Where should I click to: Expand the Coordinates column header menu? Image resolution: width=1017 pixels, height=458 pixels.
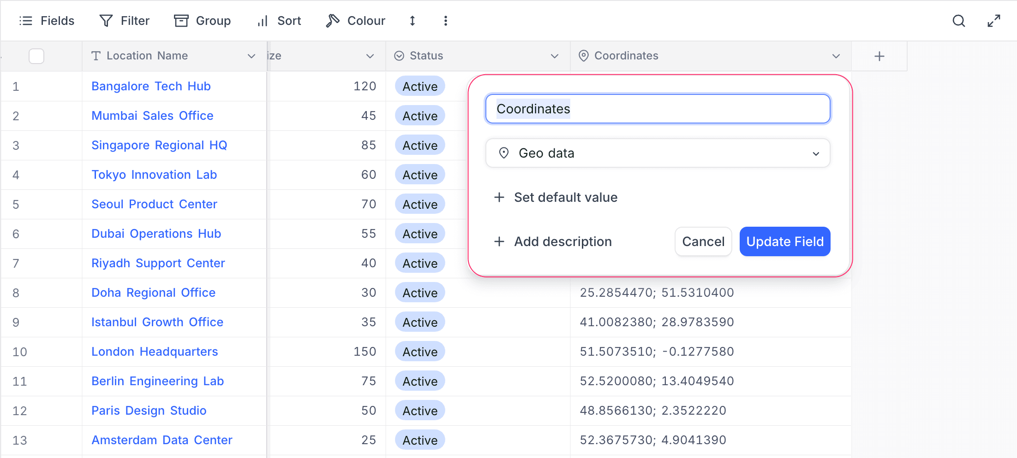click(836, 56)
